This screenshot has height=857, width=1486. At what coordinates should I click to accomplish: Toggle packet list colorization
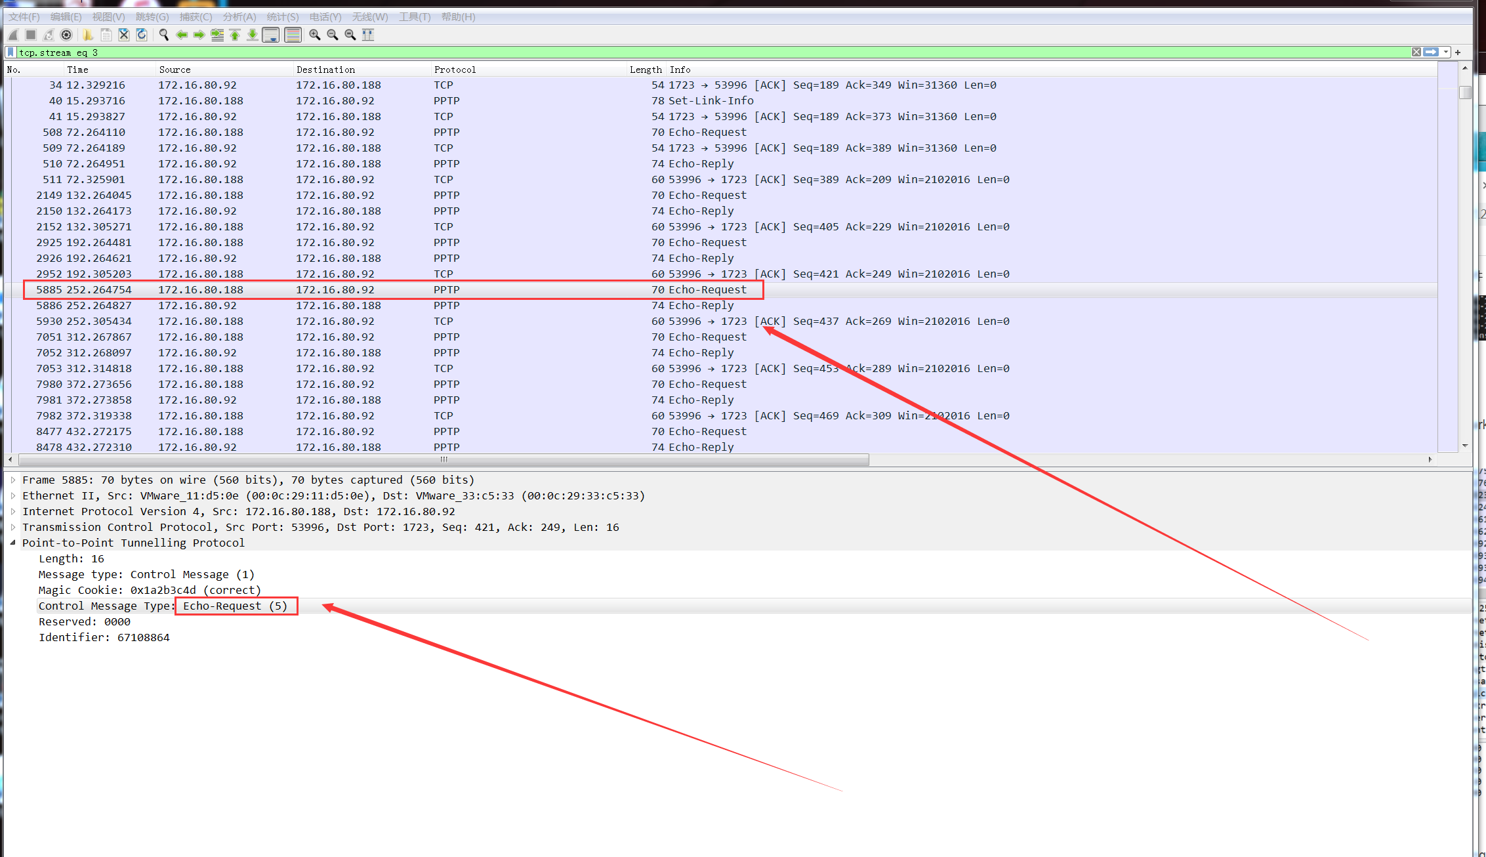(x=293, y=35)
